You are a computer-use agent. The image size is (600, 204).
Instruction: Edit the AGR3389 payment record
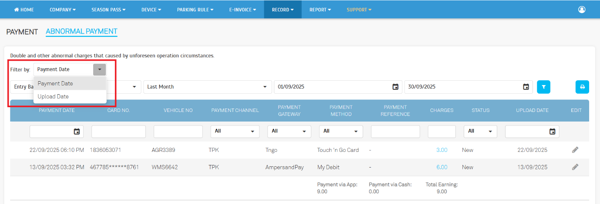(x=575, y=150)
